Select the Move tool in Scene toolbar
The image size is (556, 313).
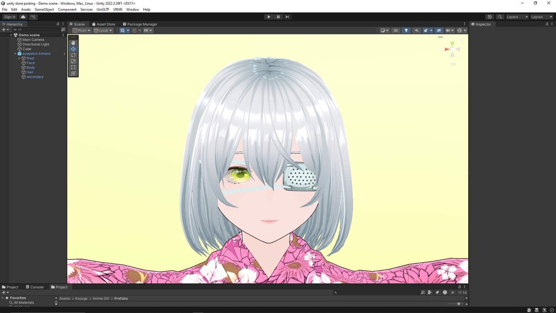pos(73,49)
